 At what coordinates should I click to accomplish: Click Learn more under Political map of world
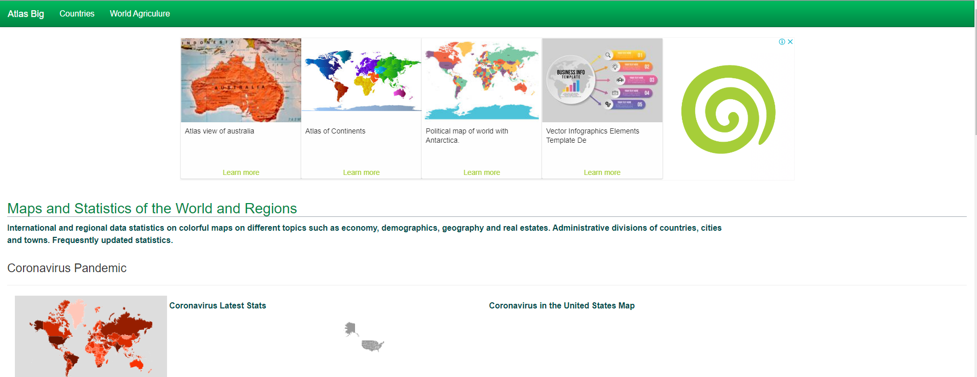482,172
